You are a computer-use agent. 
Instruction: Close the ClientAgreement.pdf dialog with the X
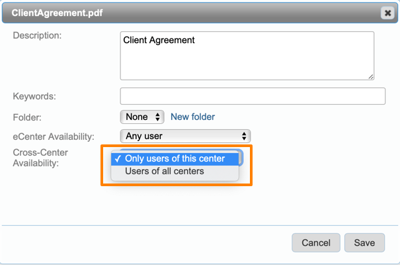click(x=387, y=13)
